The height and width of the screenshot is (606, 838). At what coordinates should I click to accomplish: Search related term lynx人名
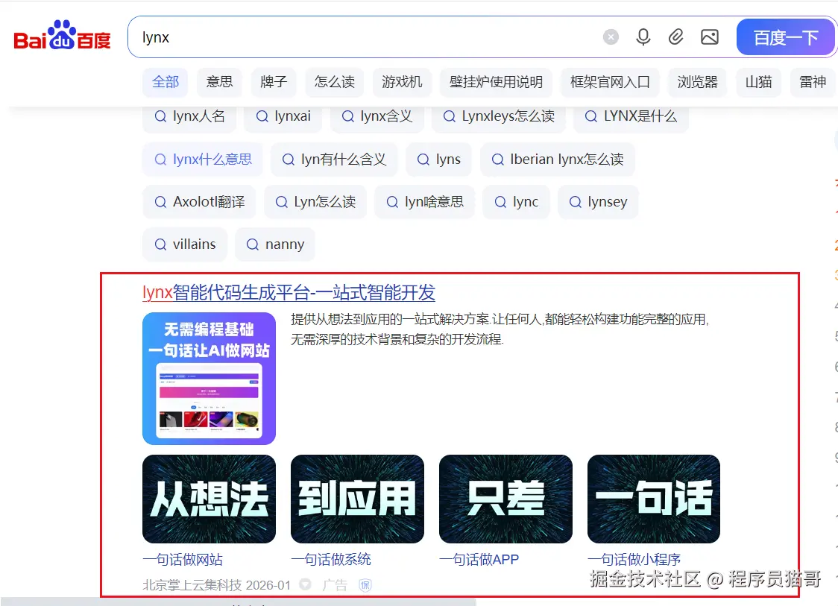(x=189, y=116)
